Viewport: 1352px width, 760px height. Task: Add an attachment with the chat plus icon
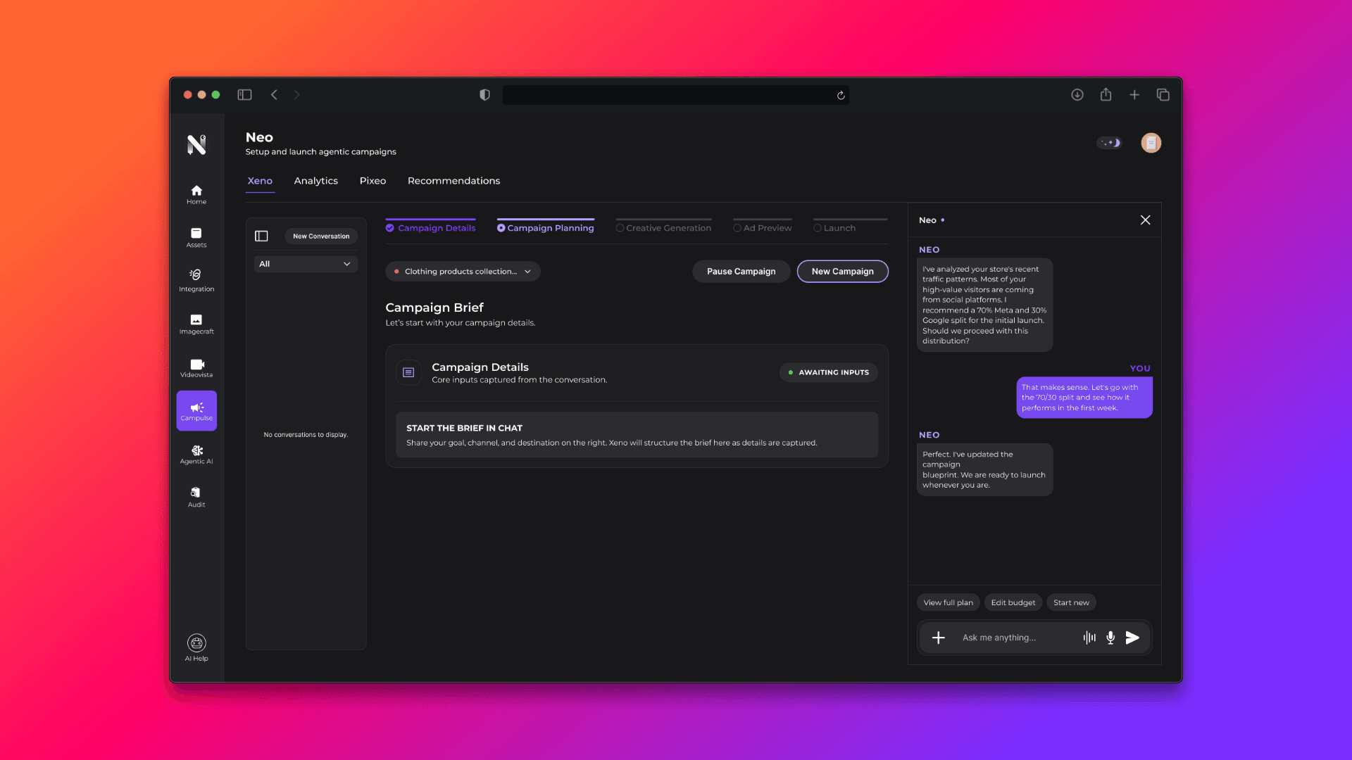939,638
